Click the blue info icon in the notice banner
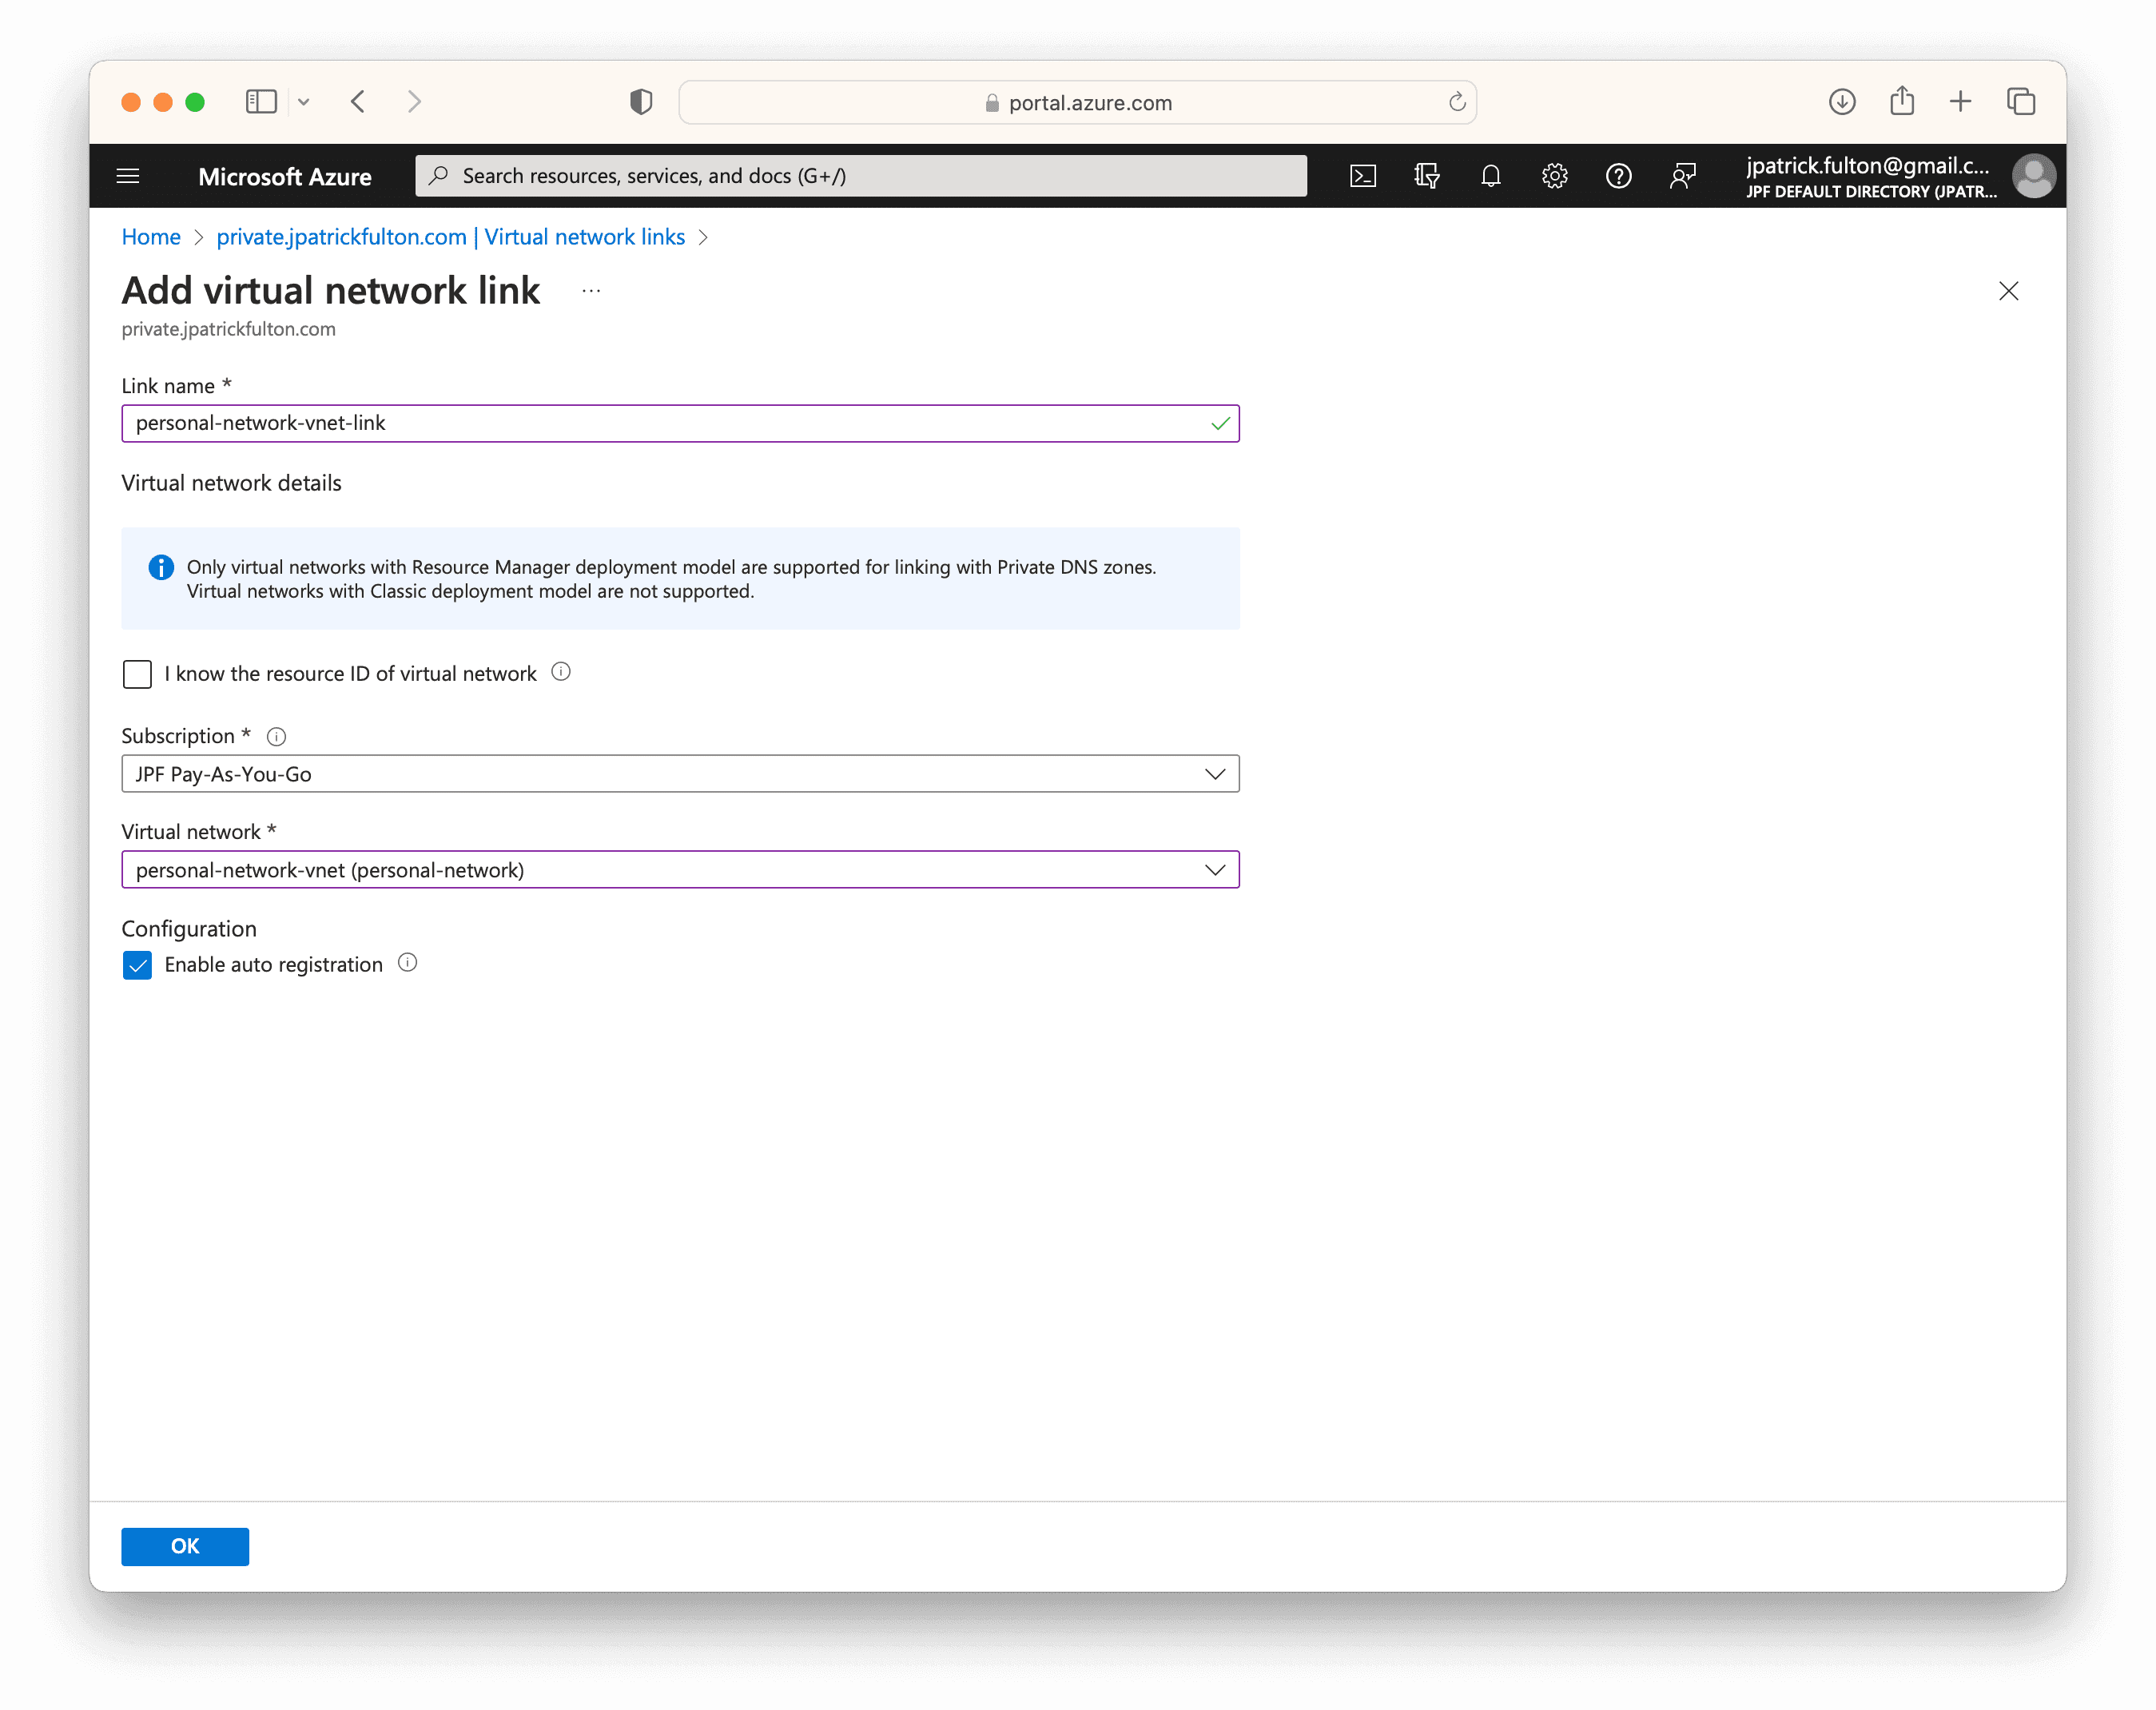The image size is (2156, 1710). (161, 567)
